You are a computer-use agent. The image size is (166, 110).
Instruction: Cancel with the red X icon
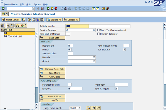56,9
